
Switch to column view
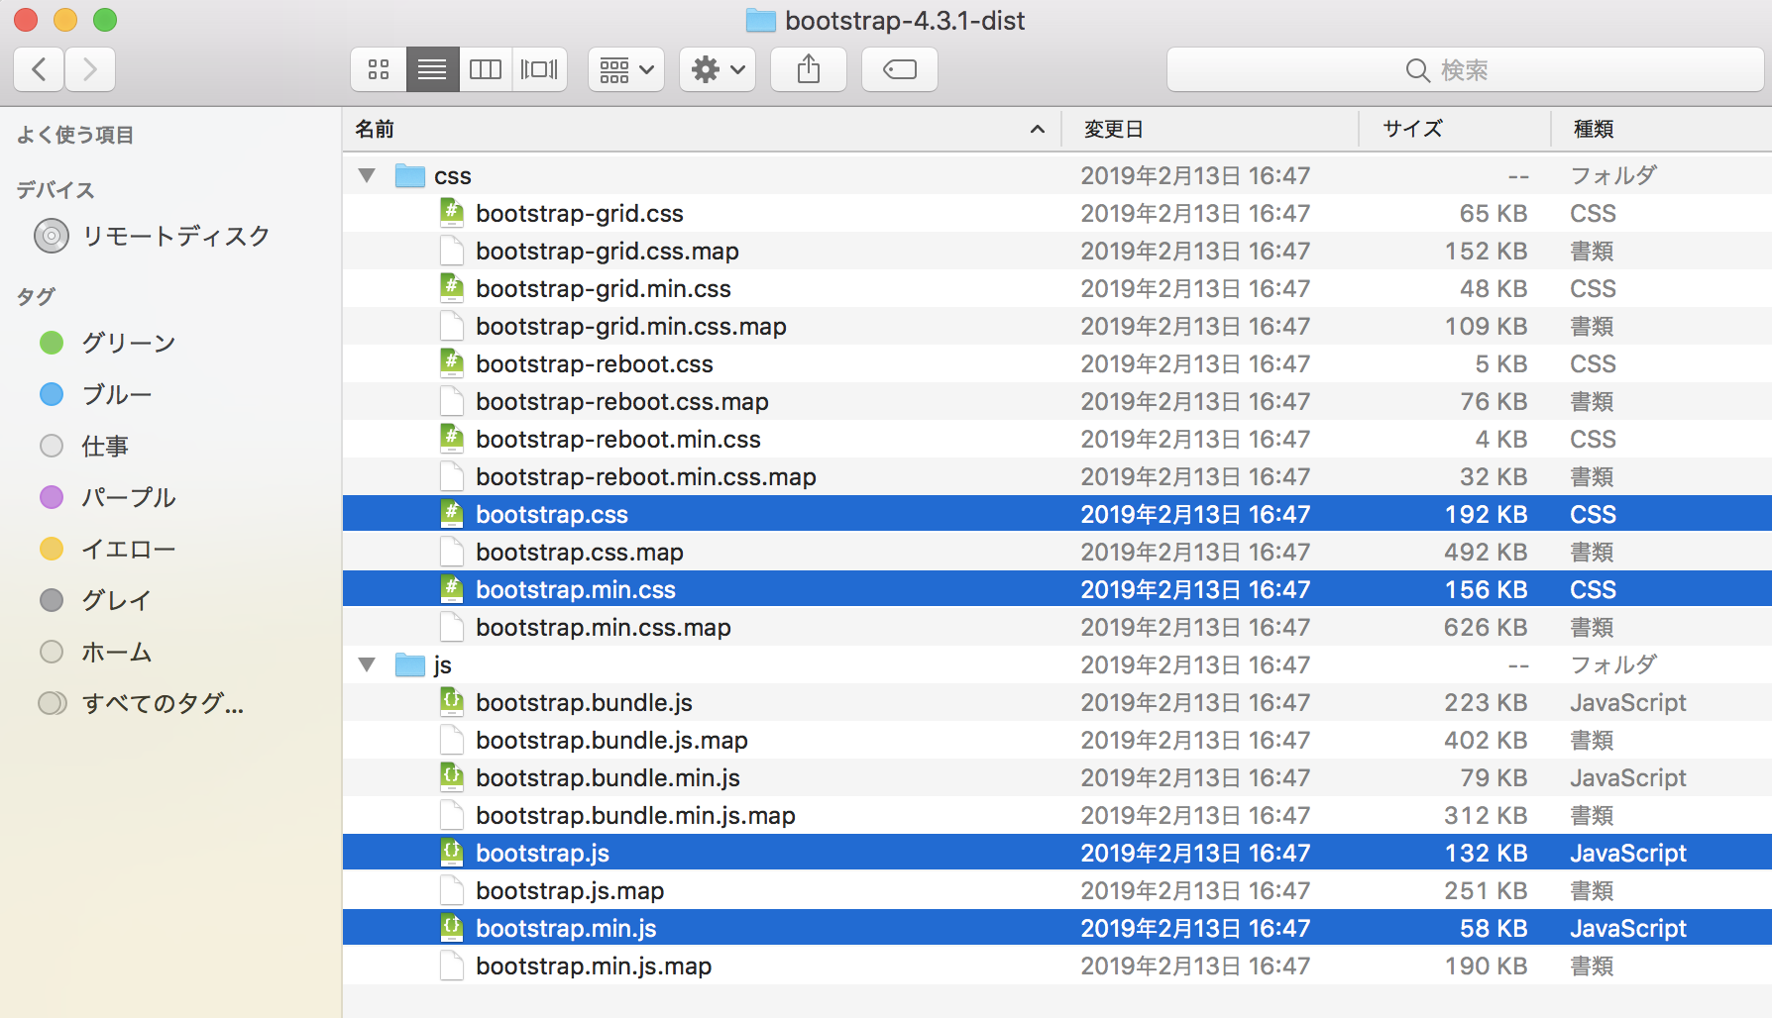486,69
